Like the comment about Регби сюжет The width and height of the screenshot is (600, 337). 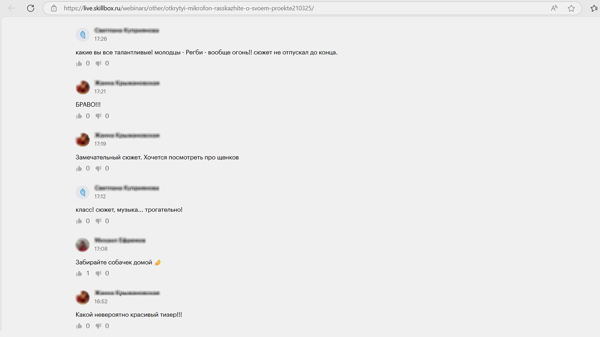click(x=79, y=63)
